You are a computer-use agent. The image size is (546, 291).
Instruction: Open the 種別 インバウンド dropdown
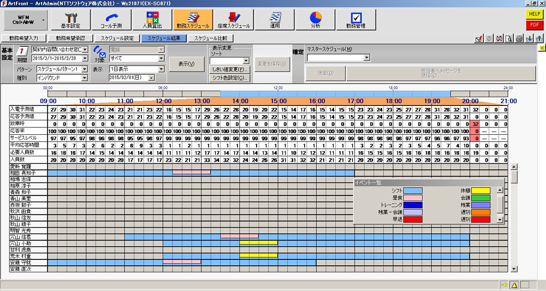(x=85, y=78)
